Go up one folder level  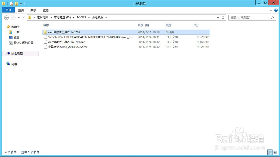pyautogui.click(x=24, y=18)
